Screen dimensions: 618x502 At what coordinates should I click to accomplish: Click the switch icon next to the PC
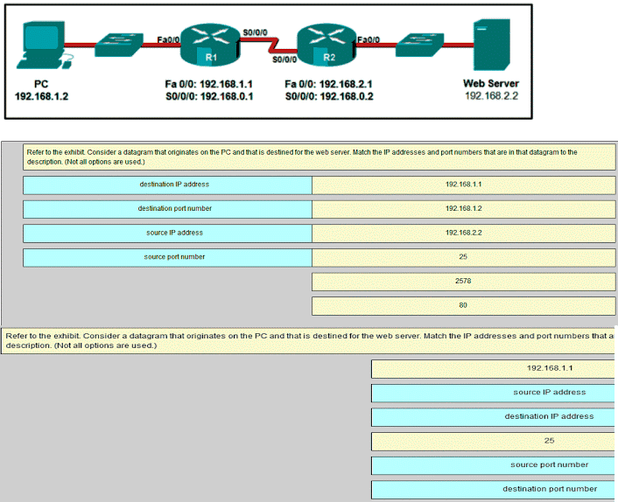point(119,45)
